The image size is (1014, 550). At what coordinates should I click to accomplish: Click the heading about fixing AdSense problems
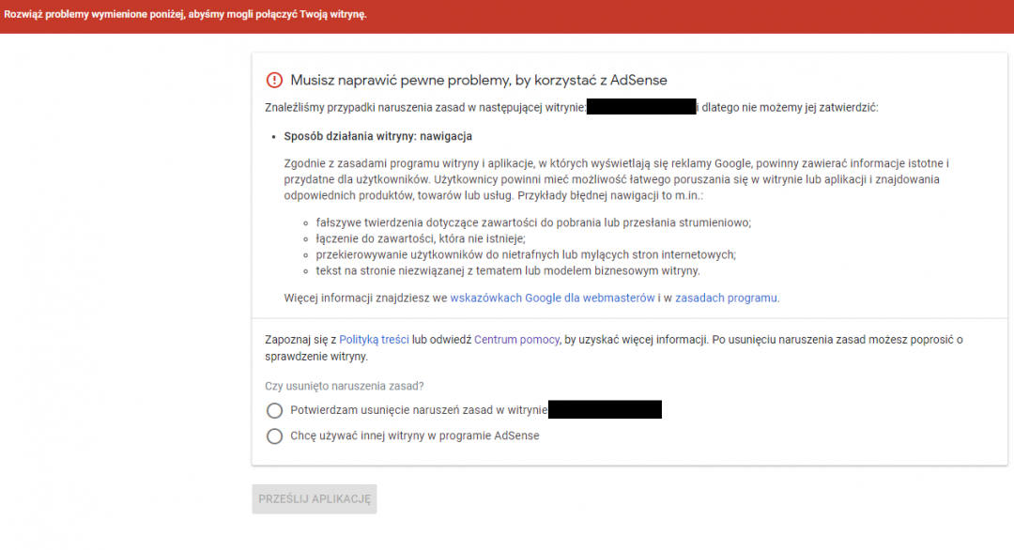[479, 80]
